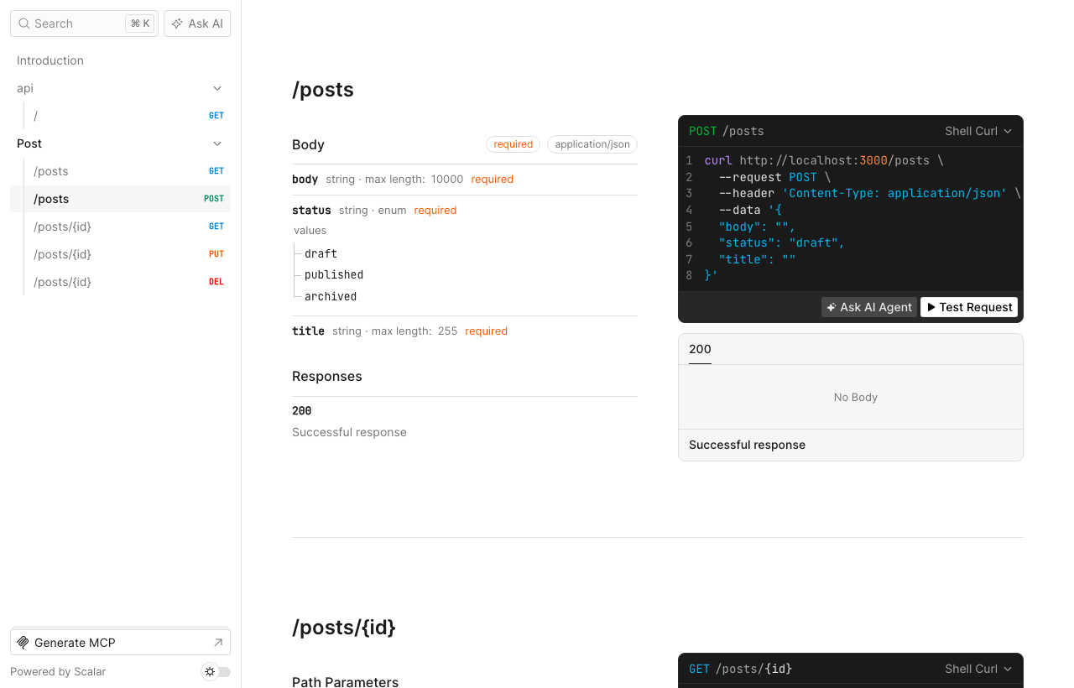Click the sparkle icon on Ask AI Agent
The width and height of the screenshot is (1074, 688).
coord(832,307)
